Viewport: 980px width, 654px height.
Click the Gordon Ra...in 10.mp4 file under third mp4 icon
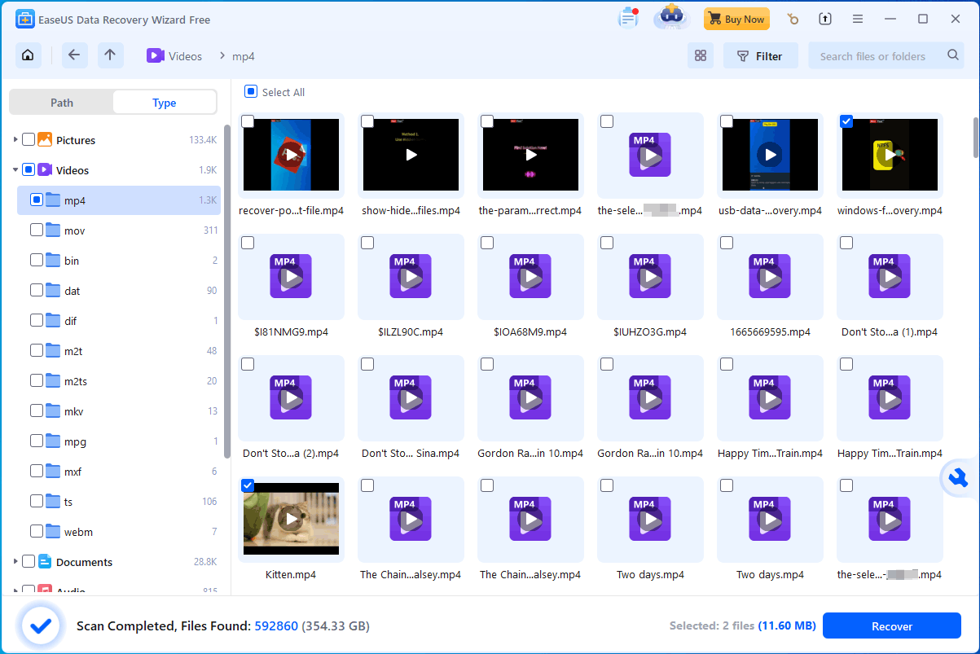tap(530, 454)
